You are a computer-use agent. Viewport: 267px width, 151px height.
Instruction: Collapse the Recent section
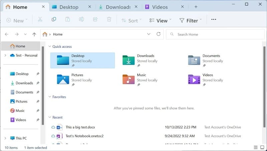coord(50,117)
